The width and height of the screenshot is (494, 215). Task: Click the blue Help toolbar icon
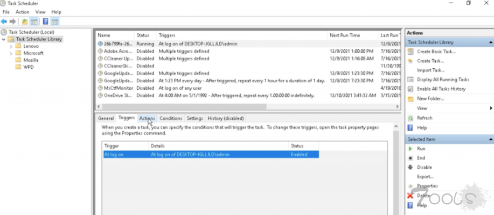[45, 21]
